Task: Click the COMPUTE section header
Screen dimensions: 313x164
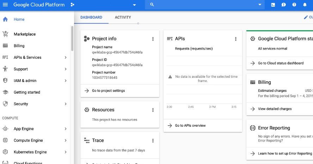Action: (10, 118)
